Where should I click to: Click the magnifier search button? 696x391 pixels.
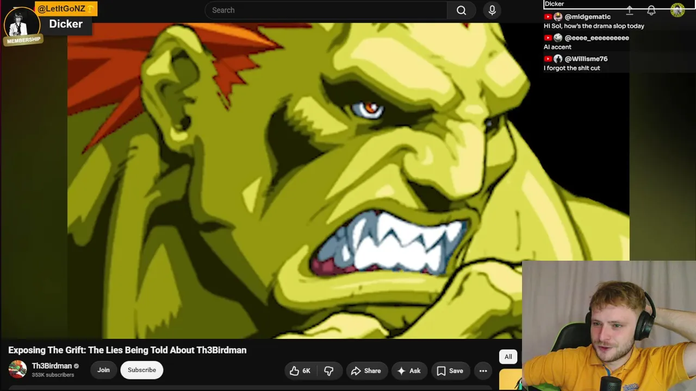pos(461,10)
